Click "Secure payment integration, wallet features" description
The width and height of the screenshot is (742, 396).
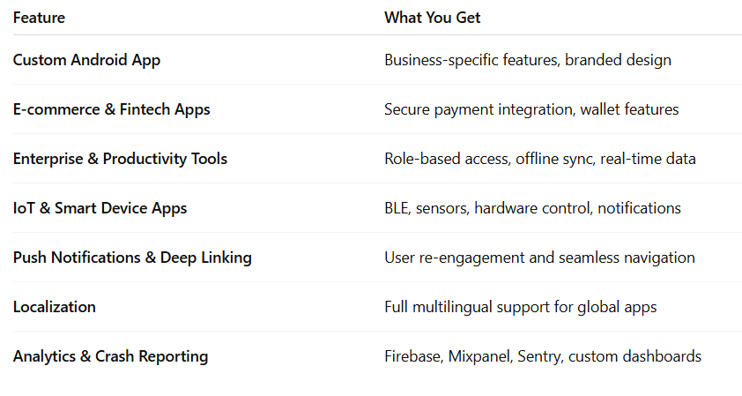pos(531,109)
